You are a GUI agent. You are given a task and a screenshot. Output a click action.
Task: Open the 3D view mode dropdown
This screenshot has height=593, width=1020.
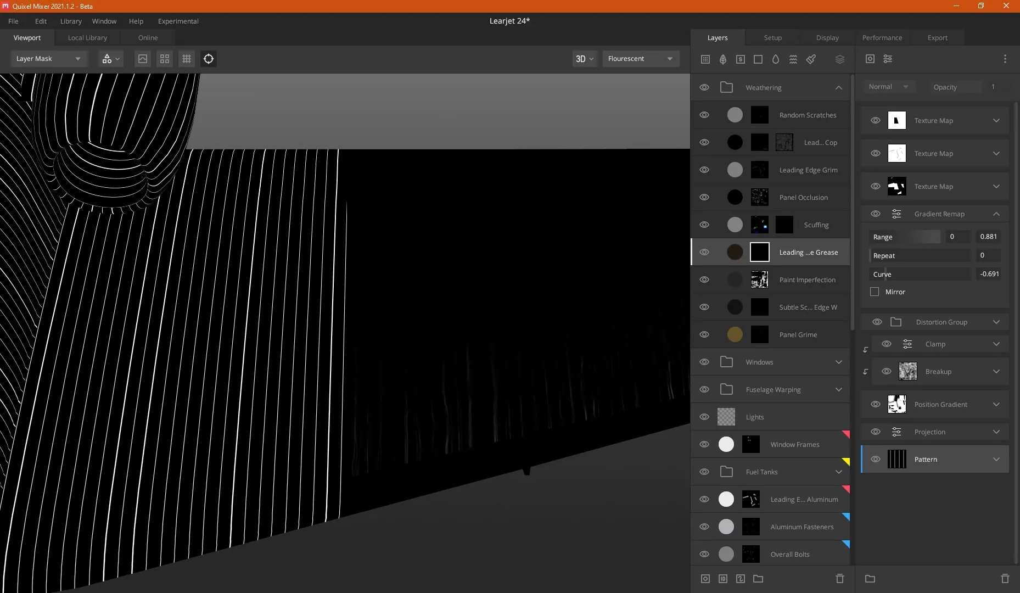pos(584,59)
